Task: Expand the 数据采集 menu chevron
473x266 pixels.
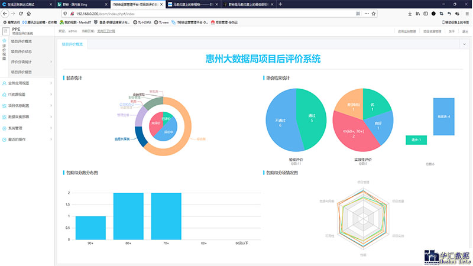Action: pyautogui.click(x=51, y=116)
